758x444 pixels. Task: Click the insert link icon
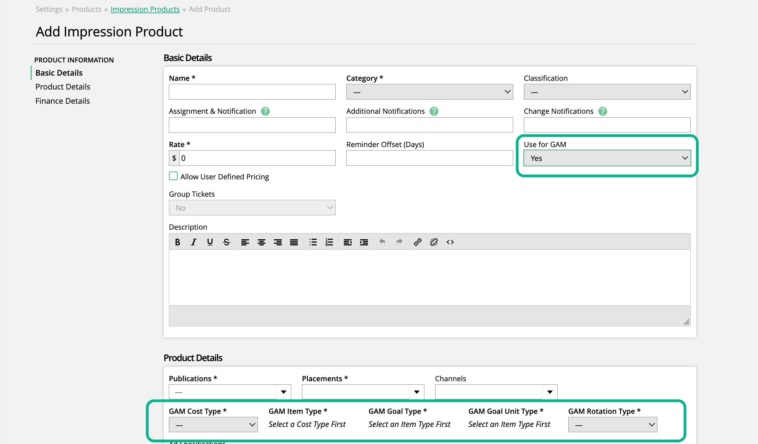coord(417,242)
